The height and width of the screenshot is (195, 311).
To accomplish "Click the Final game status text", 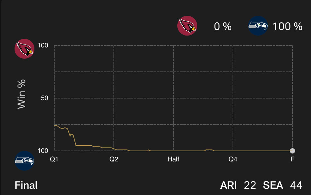I will click(x=26, y=185).
